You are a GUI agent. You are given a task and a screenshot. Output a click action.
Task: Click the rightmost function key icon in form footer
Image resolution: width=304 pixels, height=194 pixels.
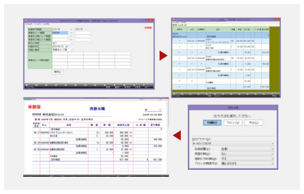click(144, 85)
